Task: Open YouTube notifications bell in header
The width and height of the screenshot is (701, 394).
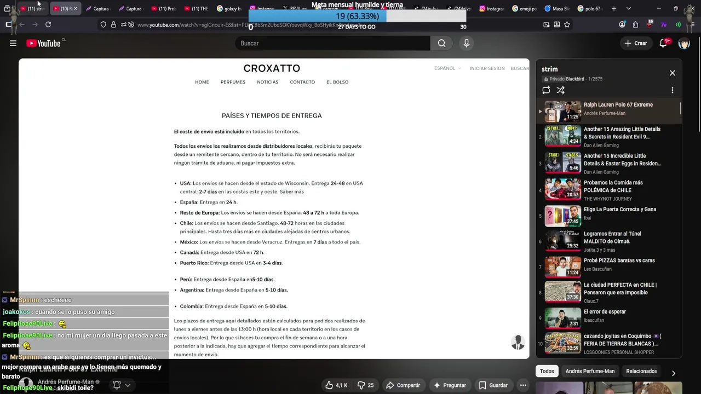Action: [x=663, y=43]
